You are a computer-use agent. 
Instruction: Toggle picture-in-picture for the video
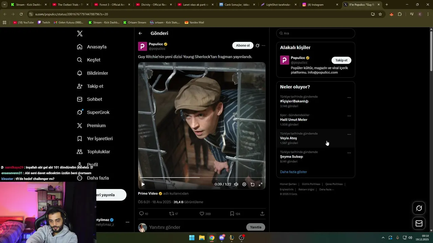click(x=252, y=184)
